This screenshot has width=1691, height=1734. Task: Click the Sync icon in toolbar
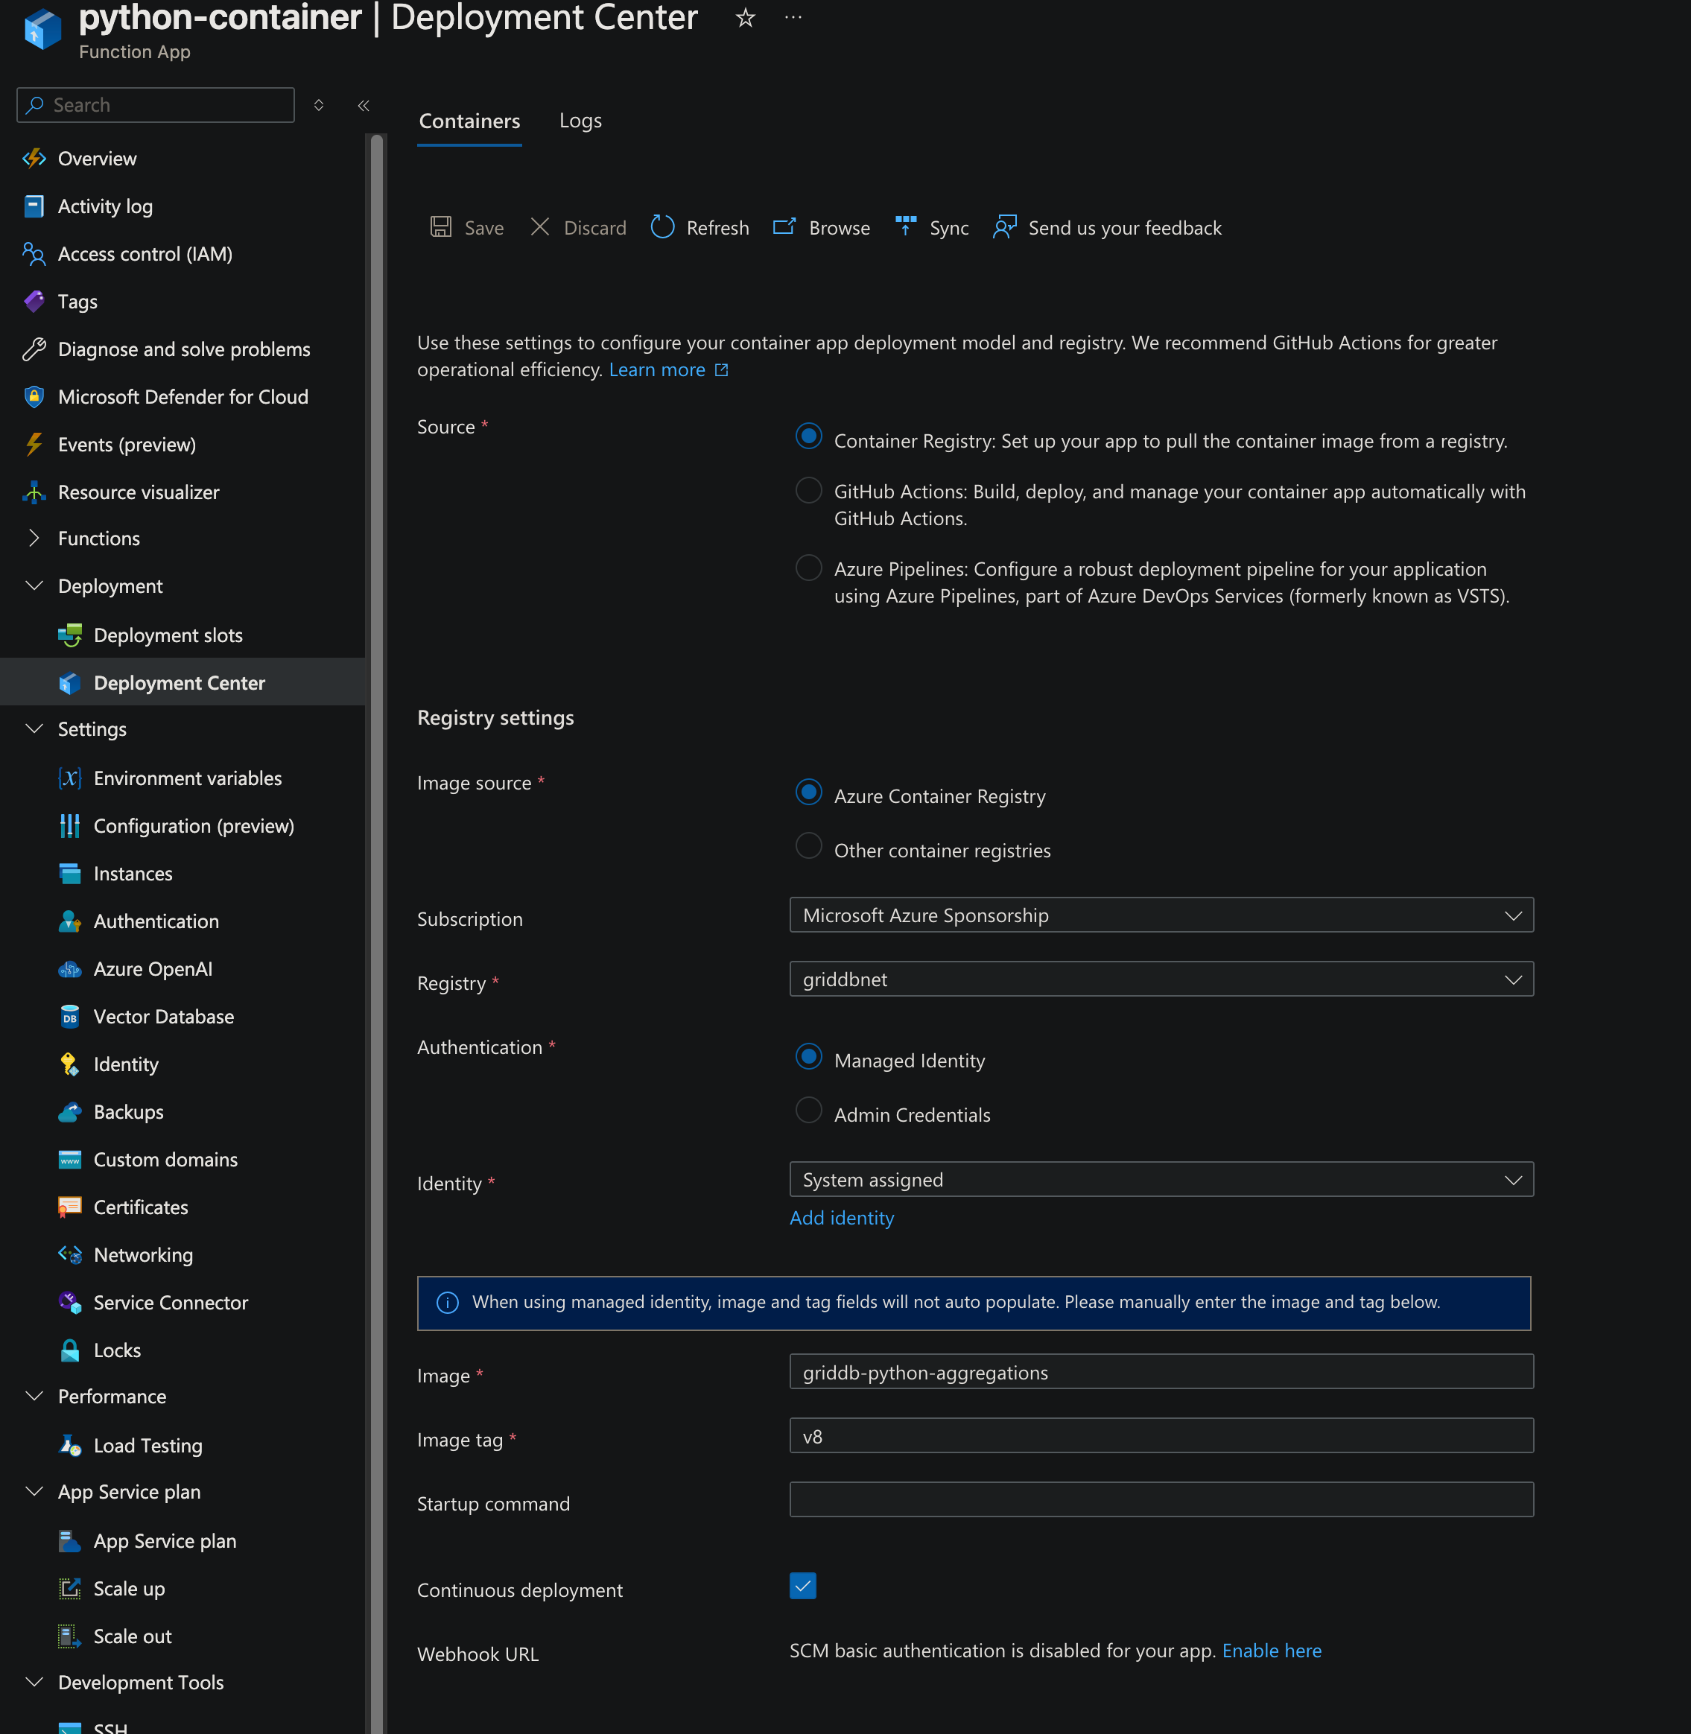coord(905,227)
